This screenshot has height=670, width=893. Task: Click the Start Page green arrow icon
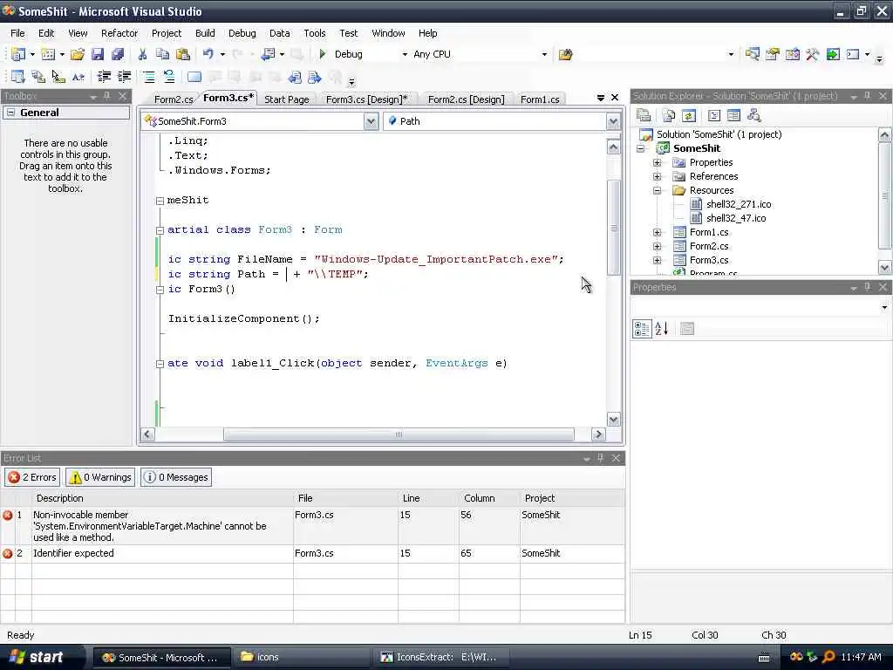(x=833, y=54)
